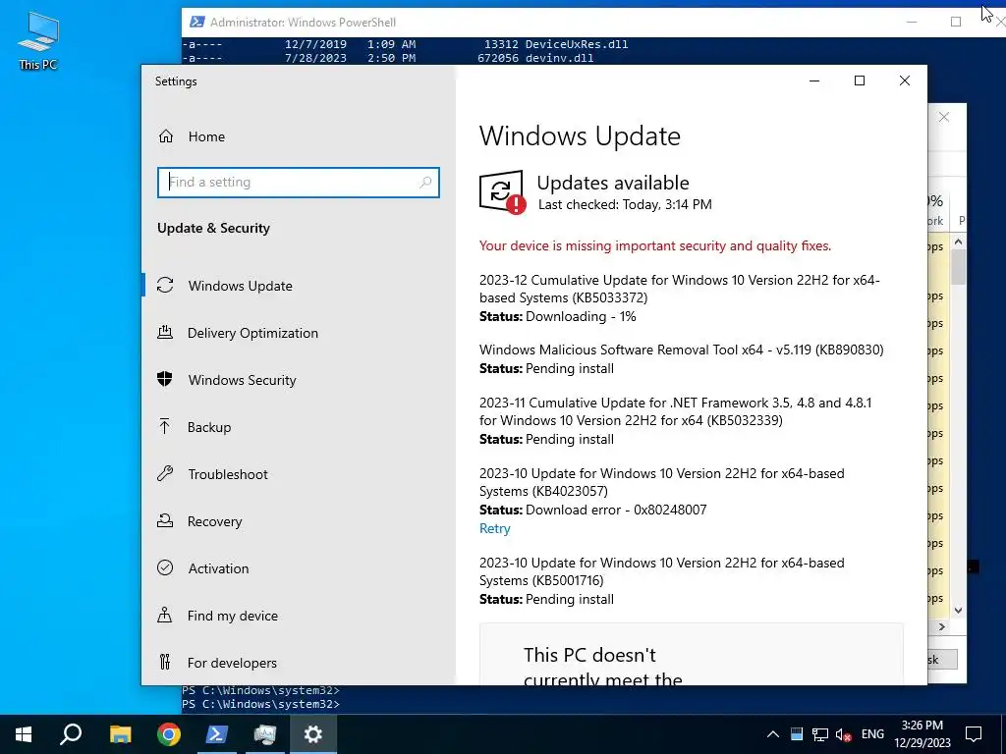Launch Google Chrome from taskbar
1006x754 pixels.
[x=169, y=734]
